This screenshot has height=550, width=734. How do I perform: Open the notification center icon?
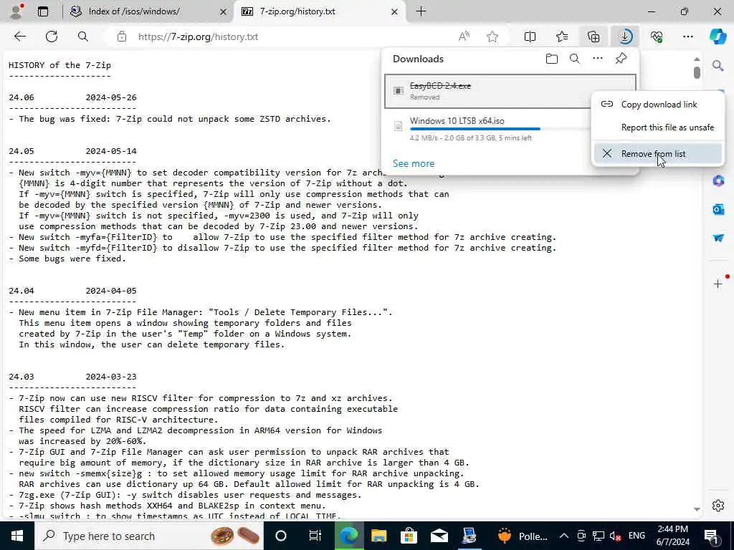[x=712, y=536]
